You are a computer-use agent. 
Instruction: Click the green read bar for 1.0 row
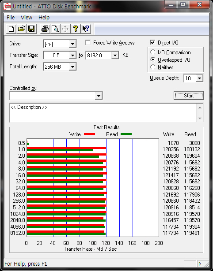point(60,150)
